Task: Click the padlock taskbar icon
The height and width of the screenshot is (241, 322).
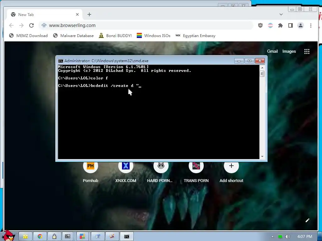Action: pos(54,237)
